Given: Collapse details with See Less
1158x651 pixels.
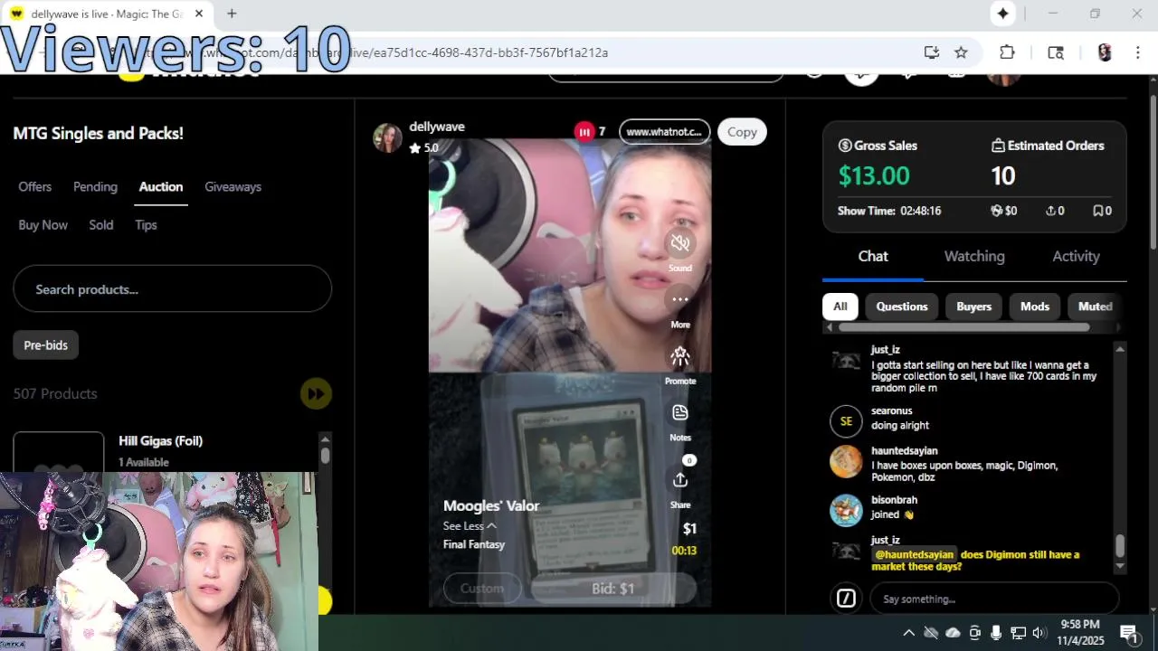Looking at the screenshot, I should tap(470, 526).
